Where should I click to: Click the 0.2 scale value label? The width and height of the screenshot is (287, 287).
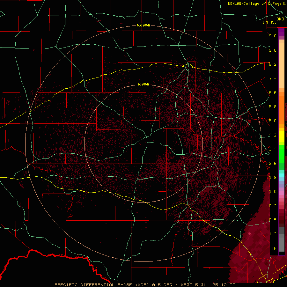[x=273, y=206]
